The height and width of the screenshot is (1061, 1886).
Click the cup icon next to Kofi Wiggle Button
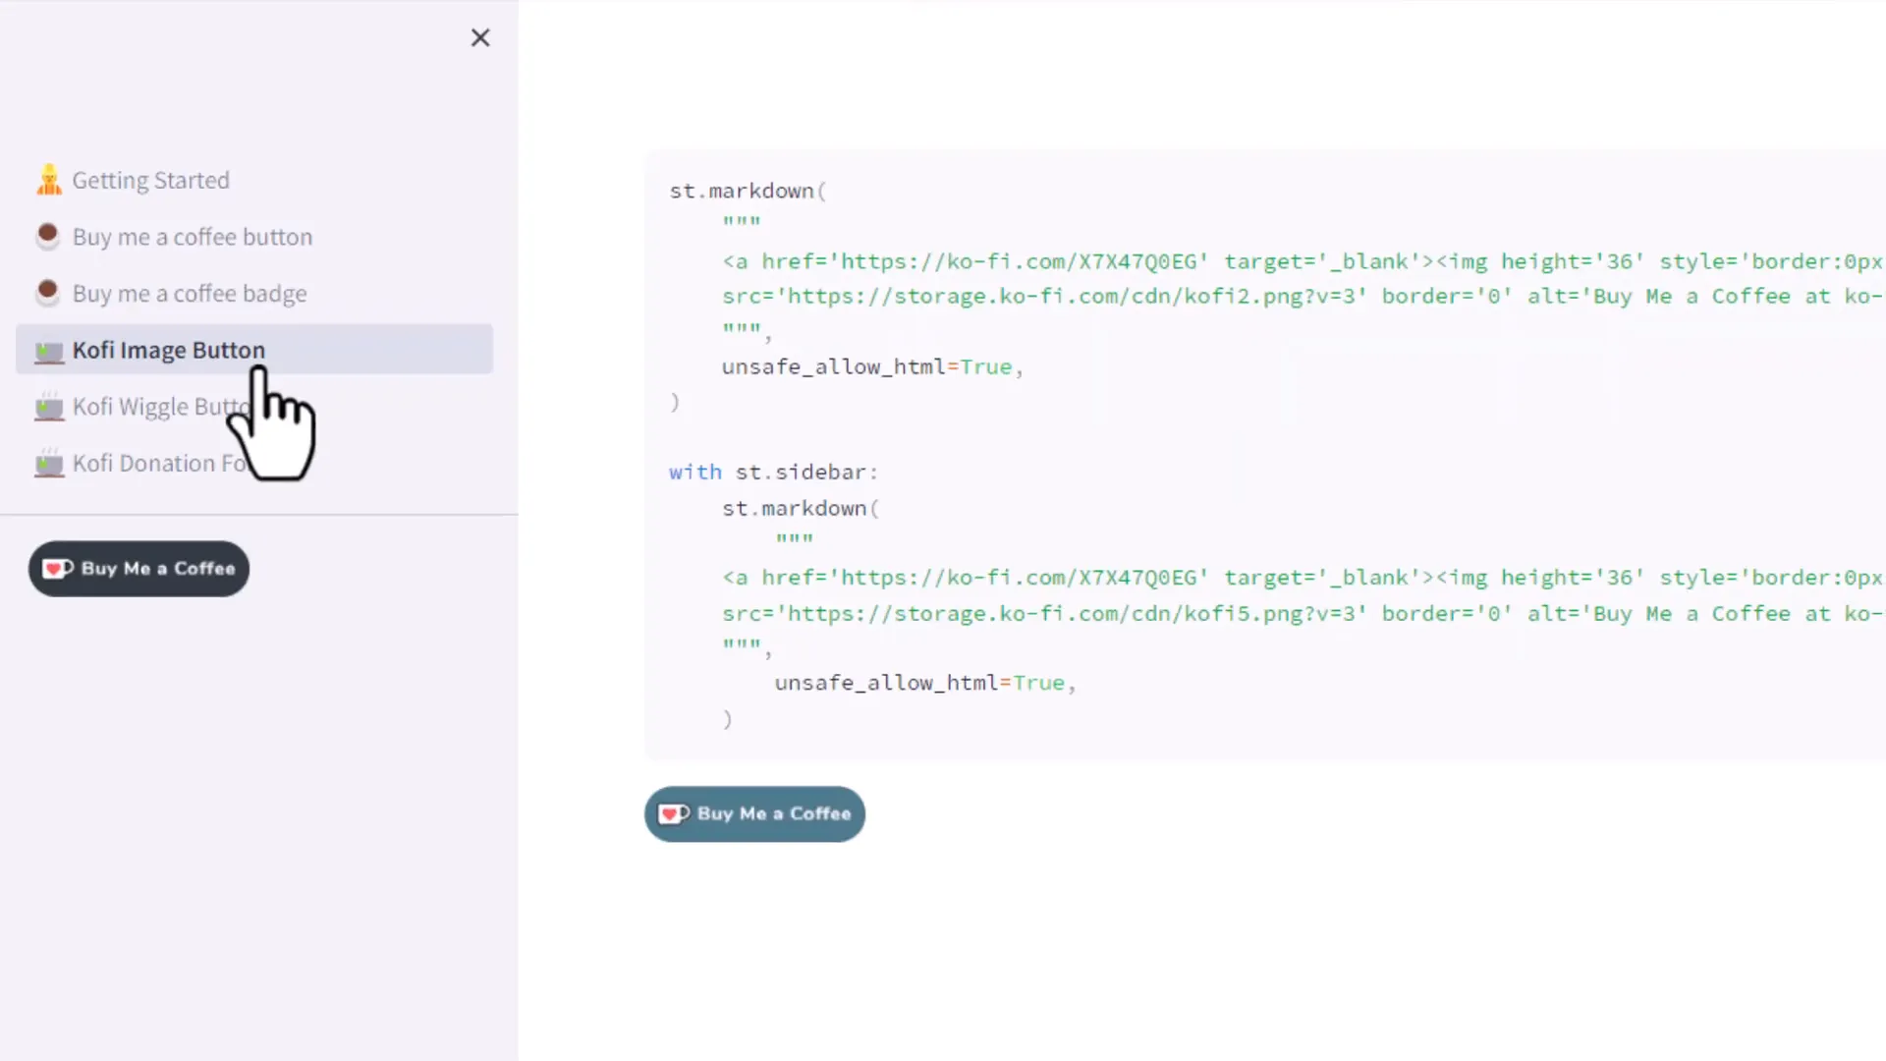(49, 407)
